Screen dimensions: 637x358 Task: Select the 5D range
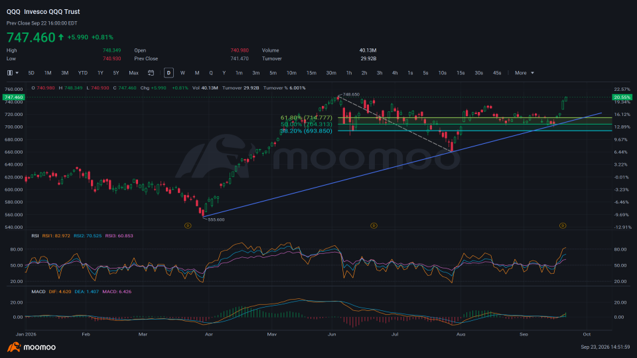click(x=31, y=73)
